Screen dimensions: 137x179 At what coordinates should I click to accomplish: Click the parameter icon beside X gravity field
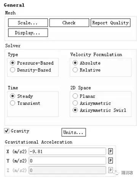pos(110,151)
